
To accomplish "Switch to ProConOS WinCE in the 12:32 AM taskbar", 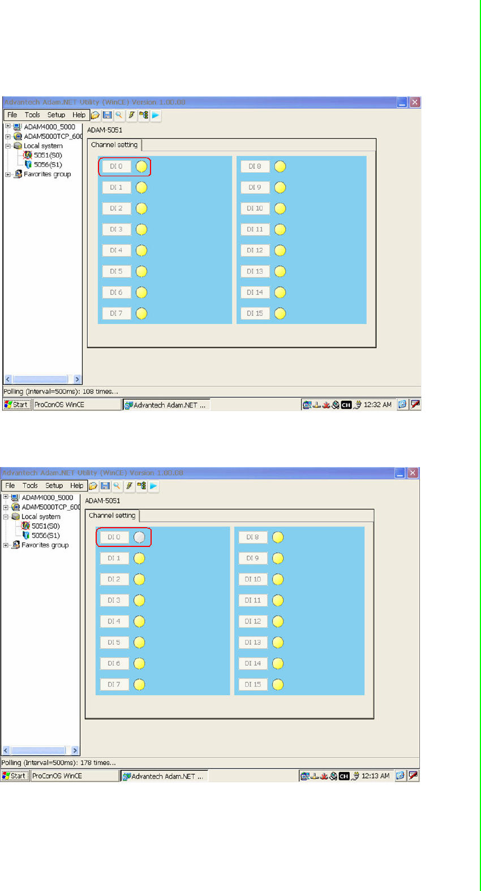I will [77, 405].
